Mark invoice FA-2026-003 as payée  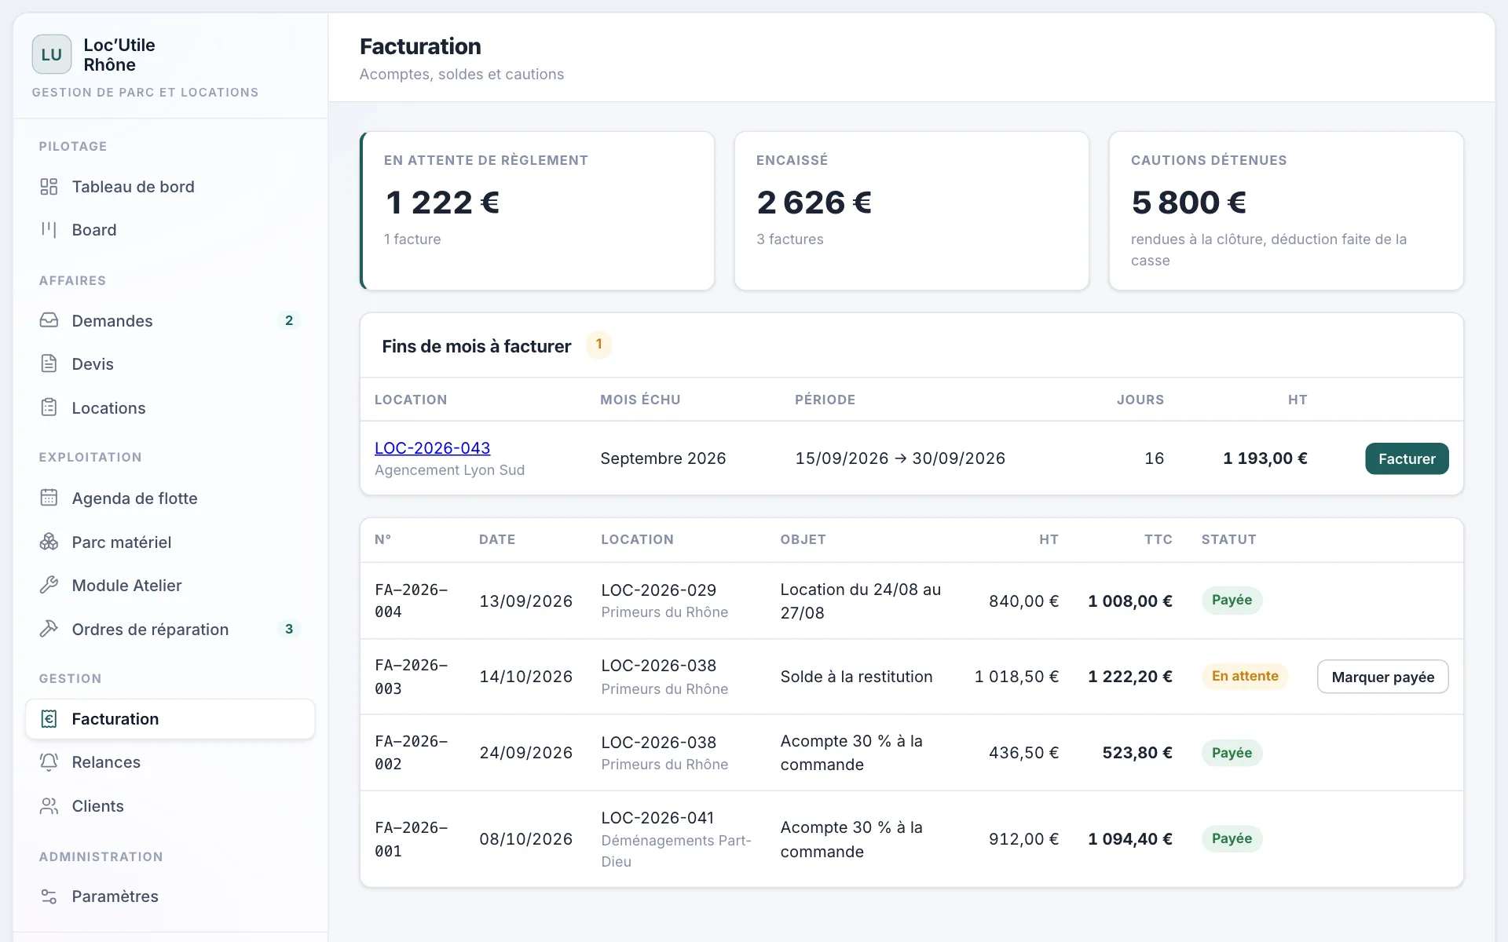[1382, 677]
